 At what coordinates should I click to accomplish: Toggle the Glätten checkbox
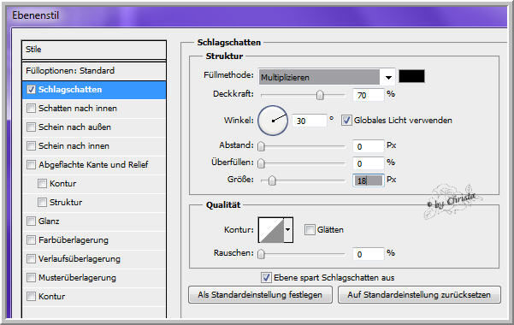310,229
